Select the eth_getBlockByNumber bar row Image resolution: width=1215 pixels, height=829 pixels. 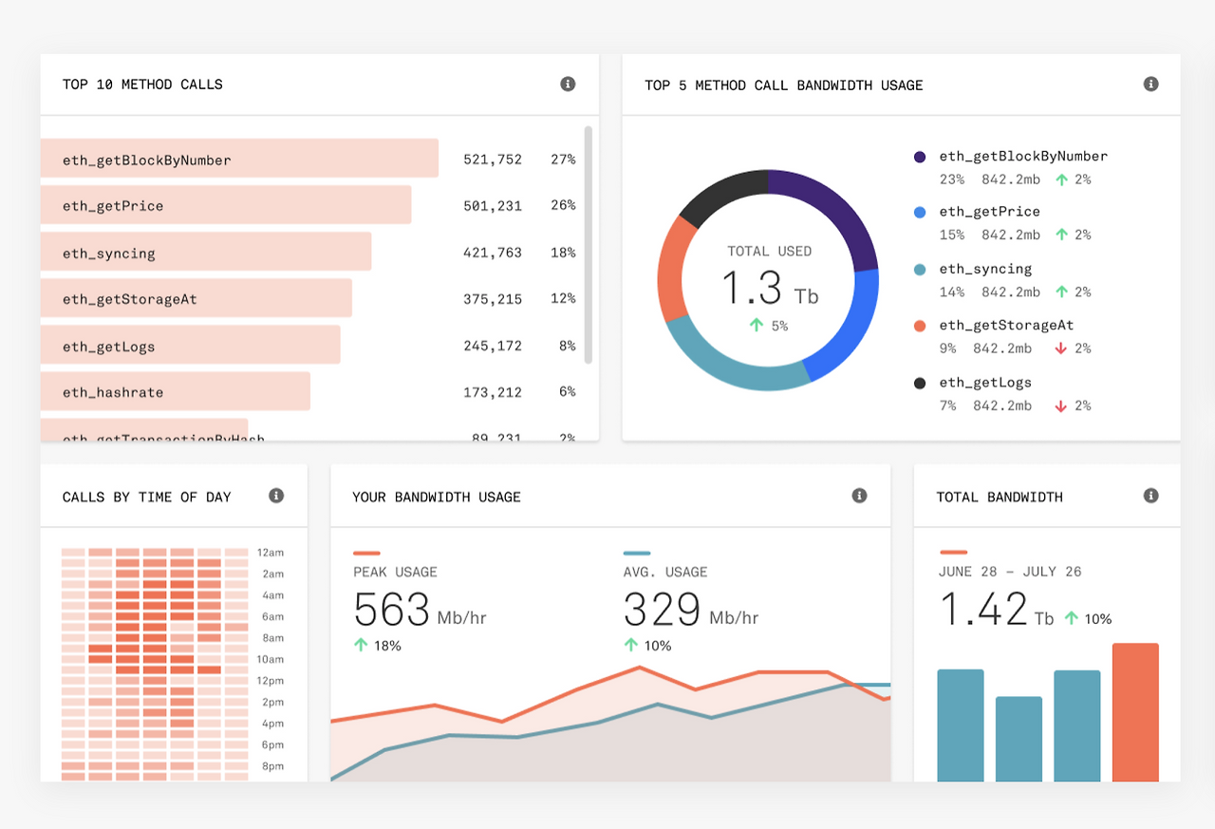[308, 159]
